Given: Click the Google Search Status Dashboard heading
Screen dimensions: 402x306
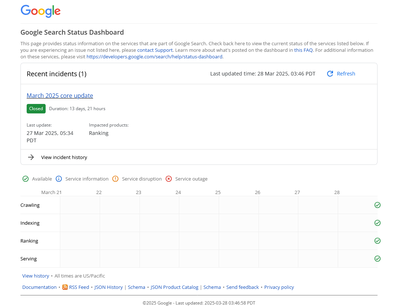Looking at the screenshot, I should point(72,32).
